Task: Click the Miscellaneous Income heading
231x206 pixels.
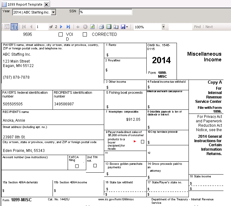Action: [204, 57]
